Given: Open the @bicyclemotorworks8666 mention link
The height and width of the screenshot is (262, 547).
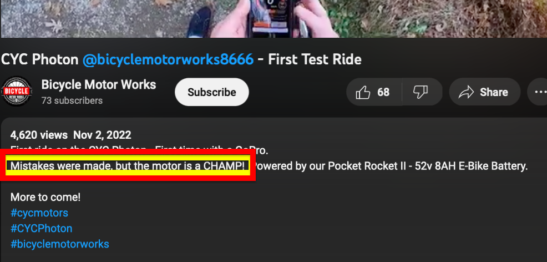Looking at the screenshot, I should (168, 59).
